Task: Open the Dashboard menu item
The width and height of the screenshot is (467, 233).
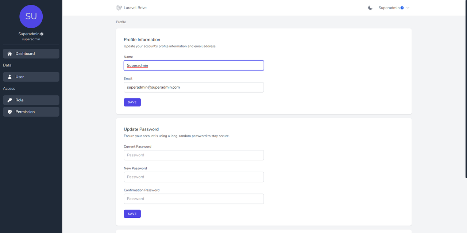Action: tap(31, 53)
